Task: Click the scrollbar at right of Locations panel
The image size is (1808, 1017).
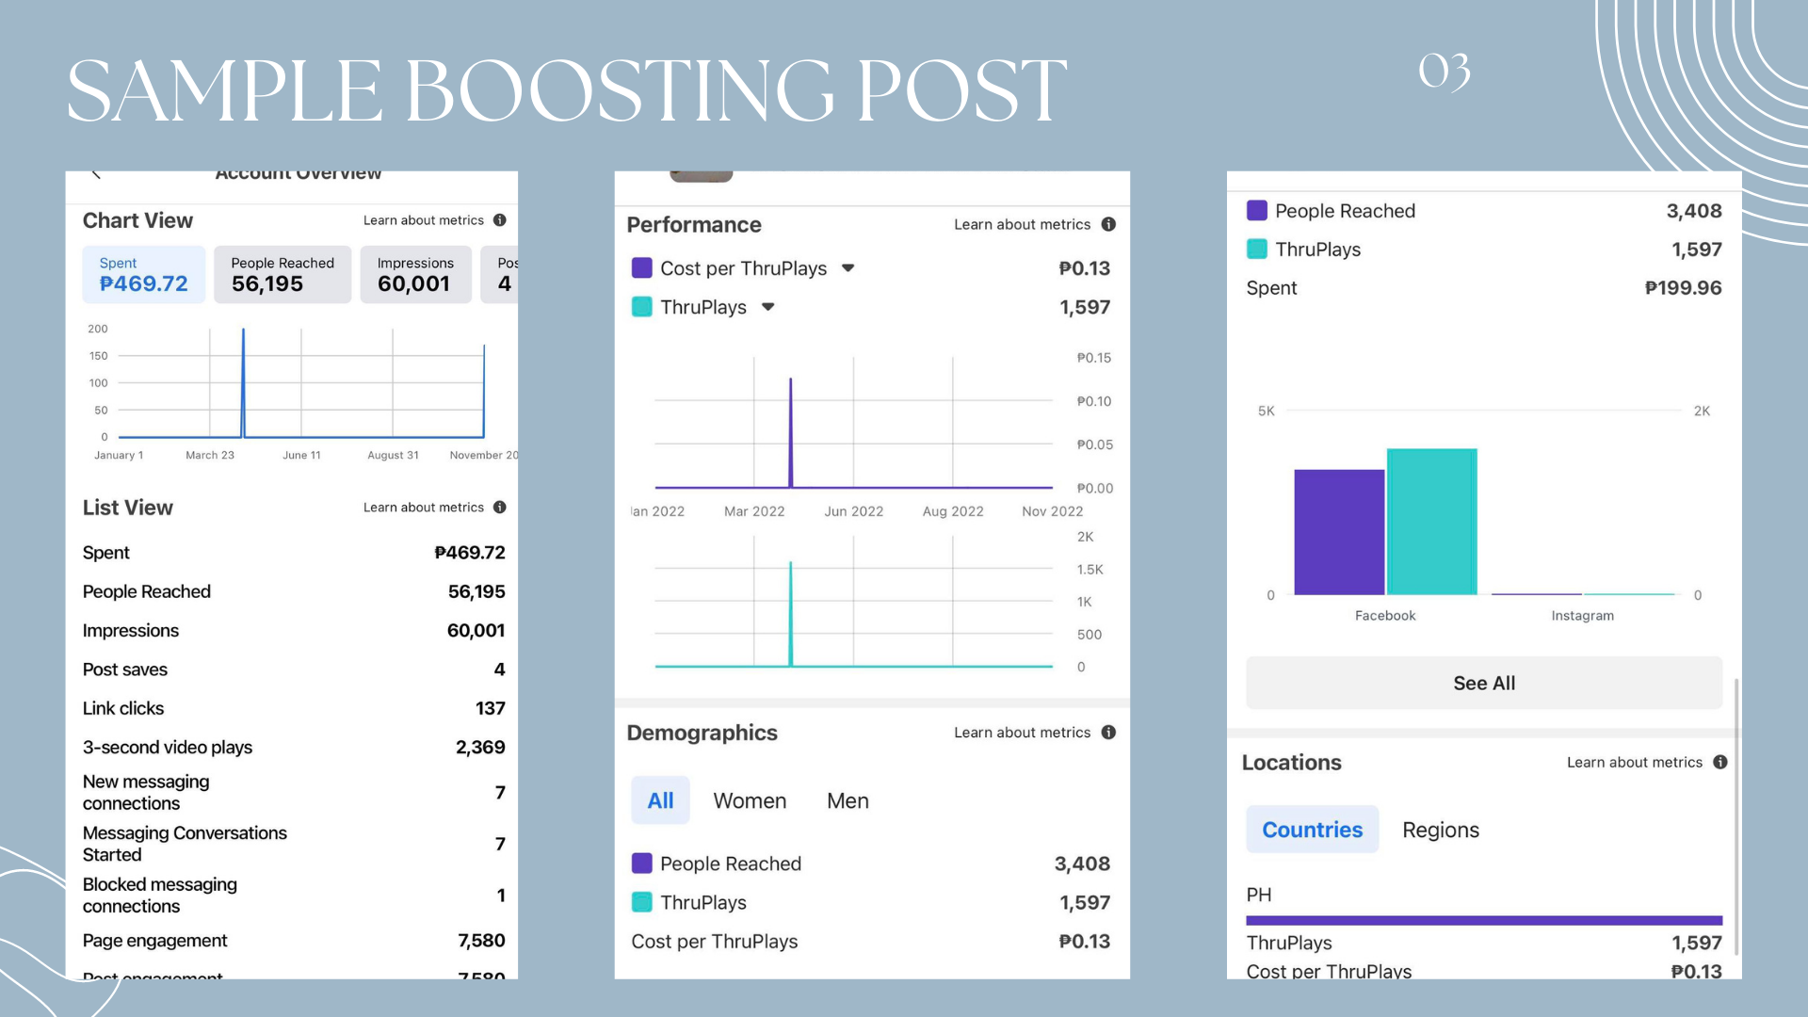Action: [x=1736, y=817]
